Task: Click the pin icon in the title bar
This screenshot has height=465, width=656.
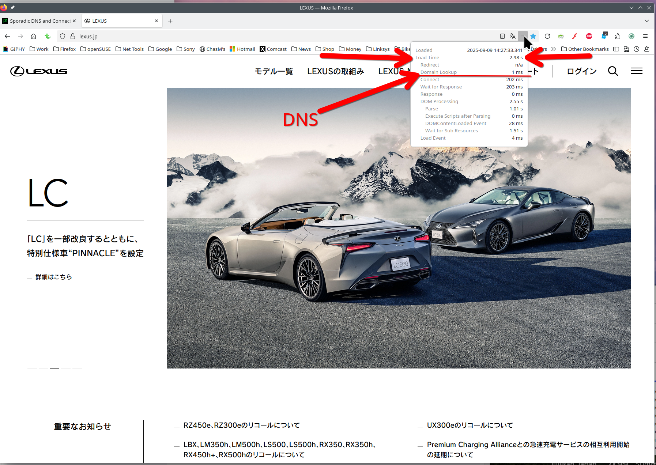Action: tap(12, 8)
